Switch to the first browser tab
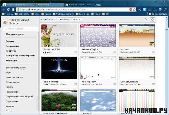Screen dimensions: 169x115 point(17,5)
